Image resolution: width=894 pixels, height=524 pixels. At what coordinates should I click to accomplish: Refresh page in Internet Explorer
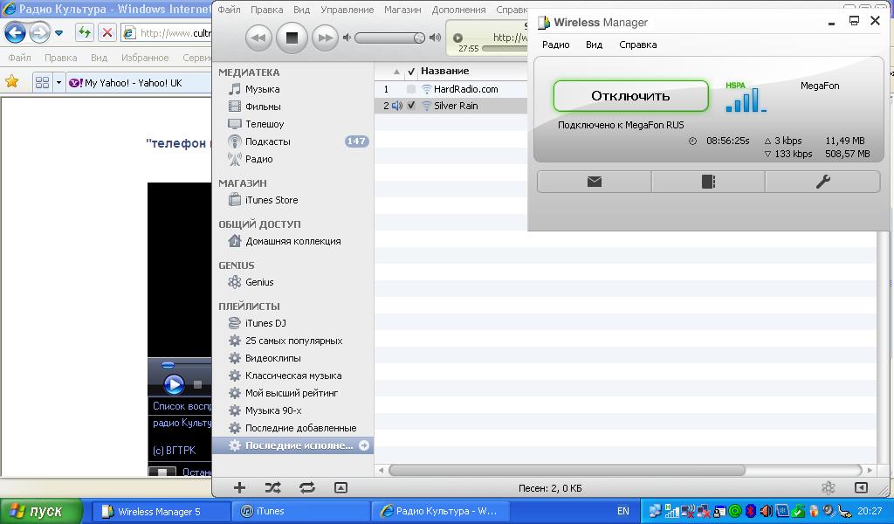[x=85, y=32]
